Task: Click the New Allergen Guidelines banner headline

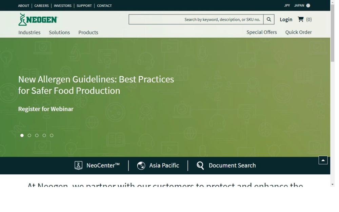Action: pos(96,85)
